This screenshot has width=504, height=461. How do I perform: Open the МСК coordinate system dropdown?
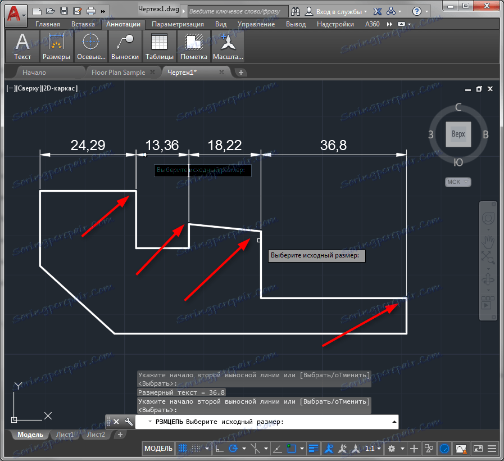(x=458, y=182)
